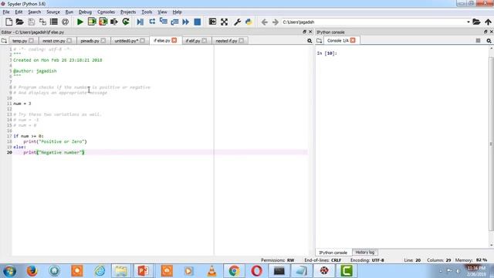Image resolution: width=494 pixels, height=278 pixels.
Task: Open console tabs browser icon
Action: click(319, 41)
